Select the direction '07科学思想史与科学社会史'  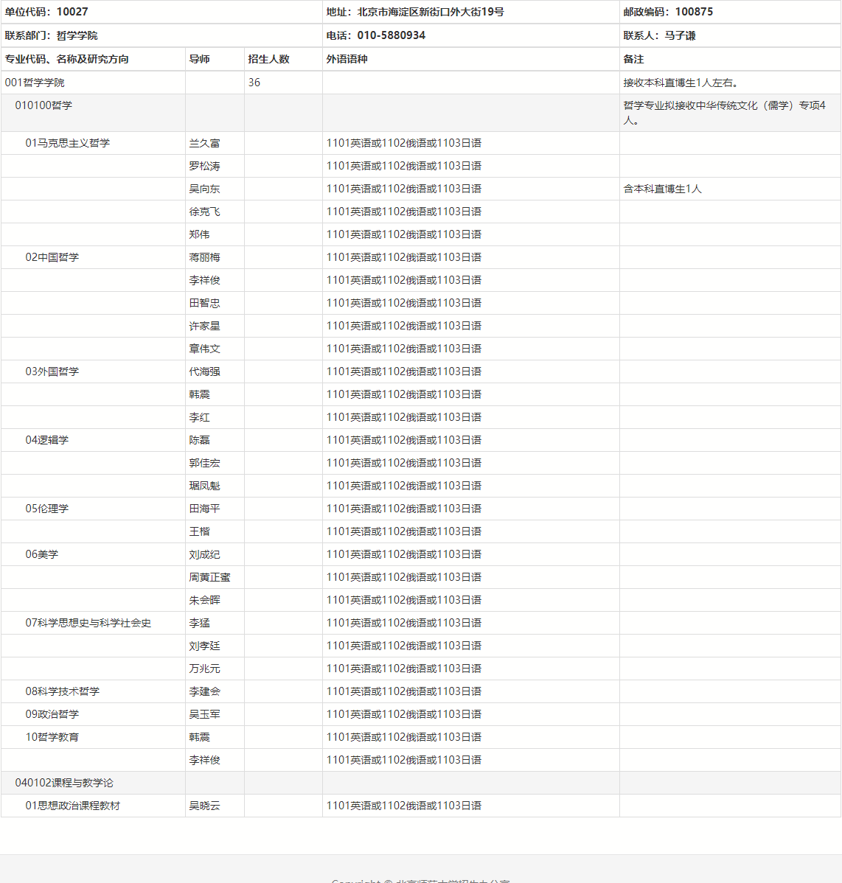click(x=88, y=623)
